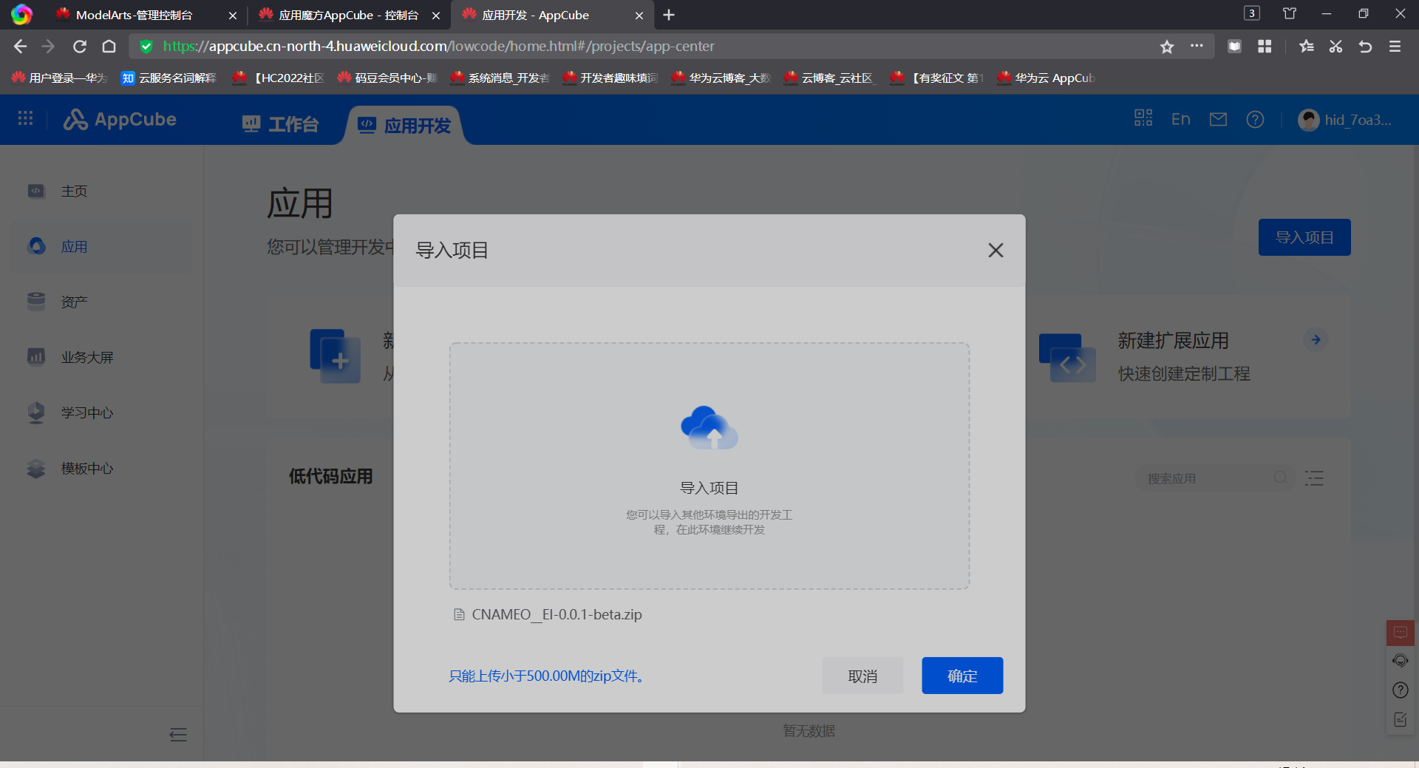Screen dimensions: 1419x768
Task: Select uploaded file CNAMEO__EI-0.0.1-beta.zip
Action: click(548, 614)
